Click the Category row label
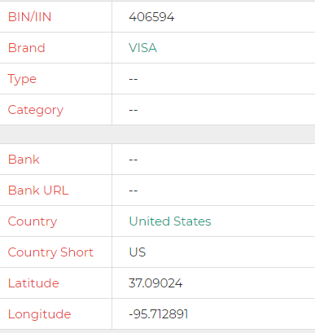 36,110
